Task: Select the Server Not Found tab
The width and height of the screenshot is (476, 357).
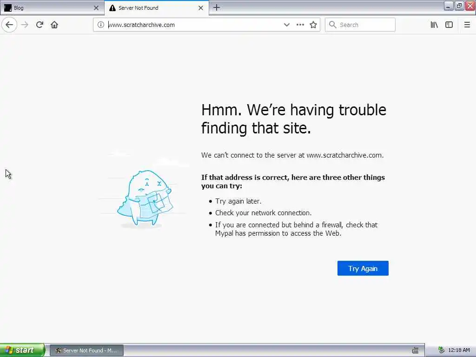Action: (157, 8)
